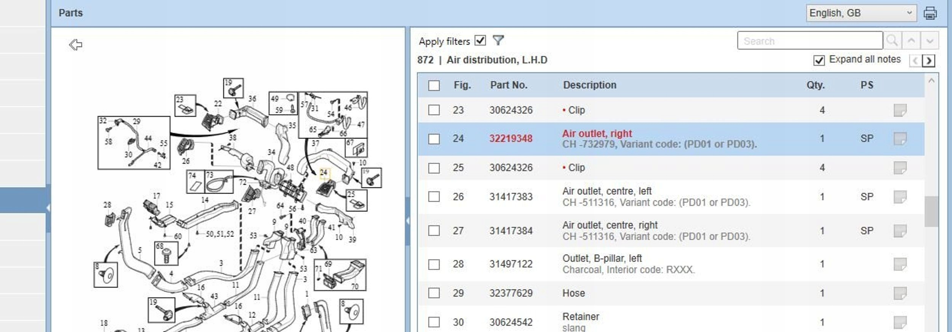Toggle Expand all notes checkbox
The height and width of the screenshot is (332, 952).
[x=819, y=60]
